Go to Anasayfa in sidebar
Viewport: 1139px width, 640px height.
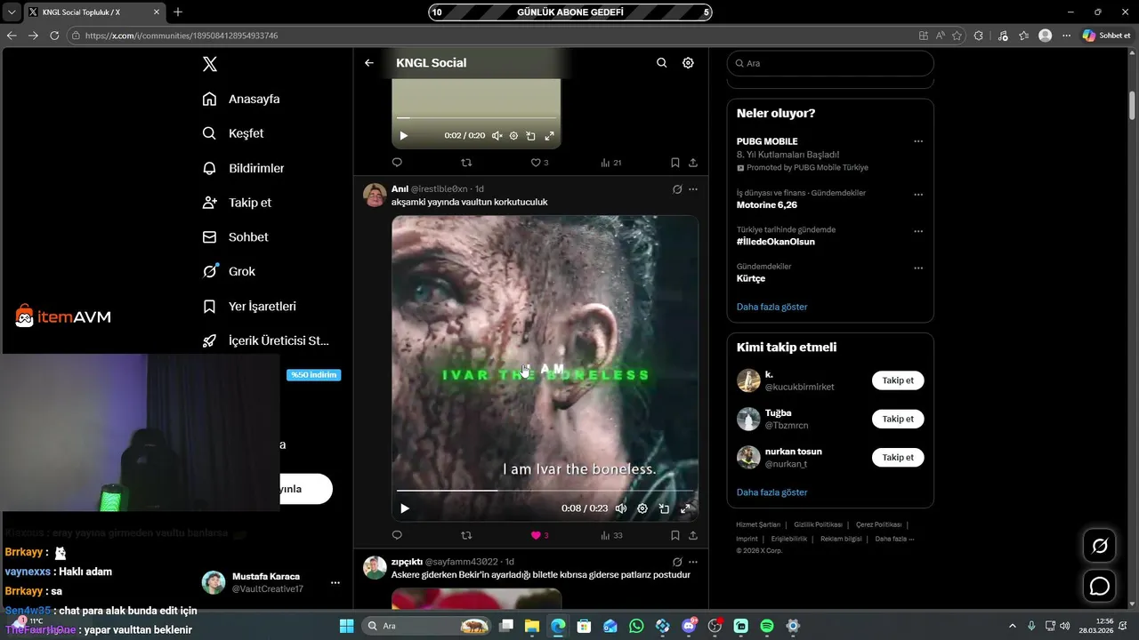[241, 99]
